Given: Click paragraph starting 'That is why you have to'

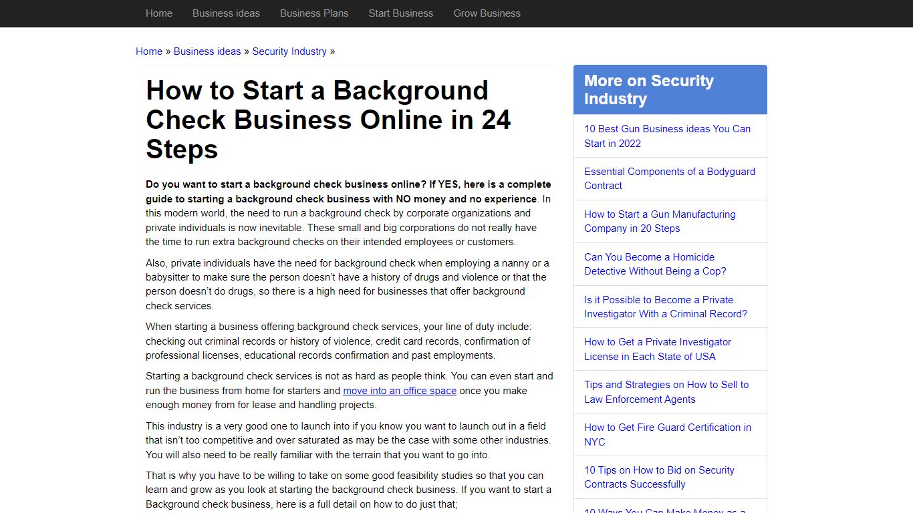Looking at the screenshot, I should 348,490.
